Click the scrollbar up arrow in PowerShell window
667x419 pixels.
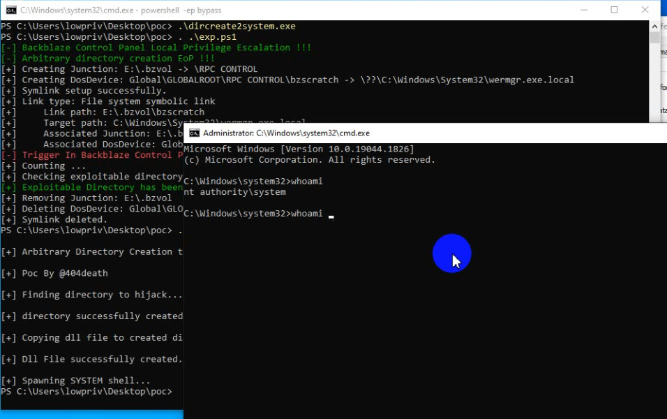click(654, 27)
